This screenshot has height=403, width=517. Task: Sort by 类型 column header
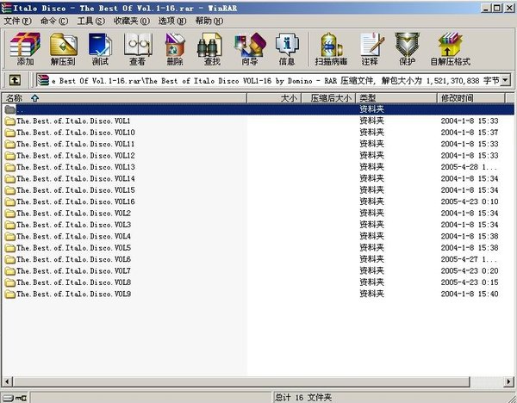tap(396, 98)
